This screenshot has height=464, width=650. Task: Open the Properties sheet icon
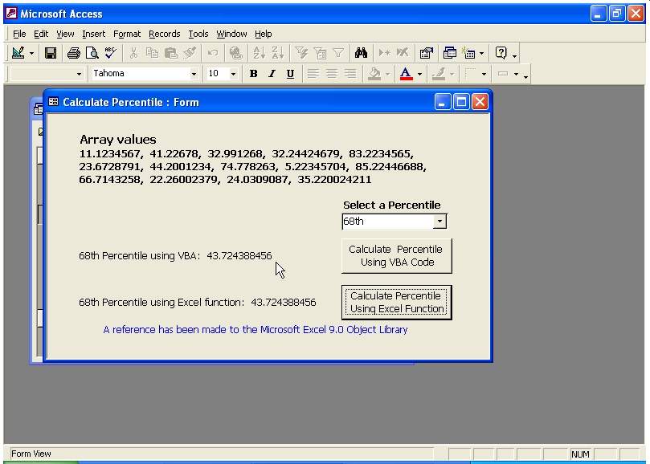click(x=426, y=53)
